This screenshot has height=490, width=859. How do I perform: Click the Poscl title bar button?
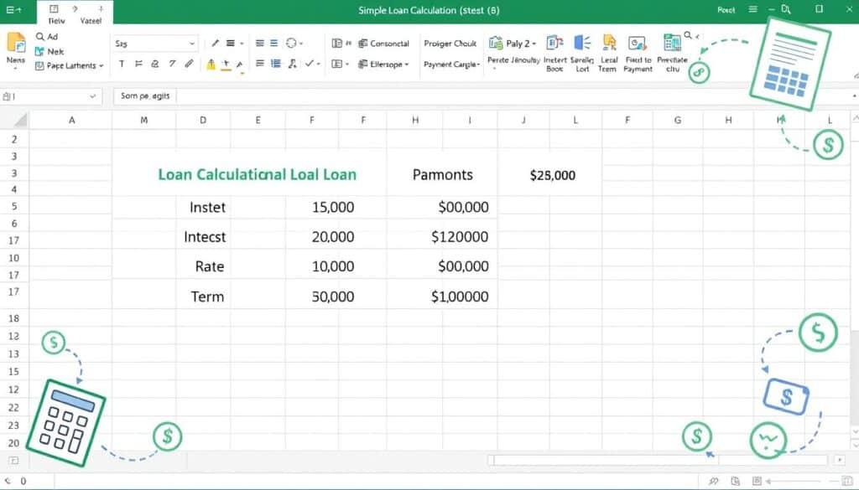tap(726, 10)
